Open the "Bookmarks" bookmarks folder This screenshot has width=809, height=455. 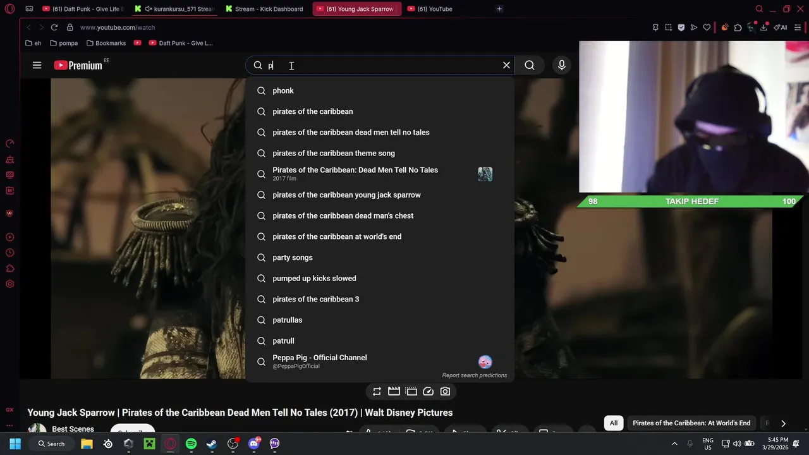click(106, 43)
